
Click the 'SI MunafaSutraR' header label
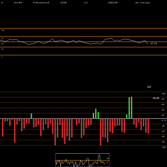pos(41,3)
